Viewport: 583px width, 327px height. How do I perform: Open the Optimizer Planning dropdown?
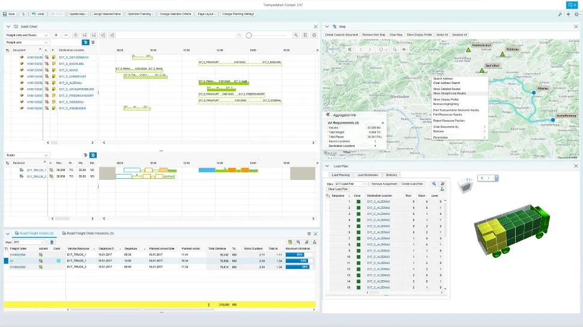[x=140, y=13]
